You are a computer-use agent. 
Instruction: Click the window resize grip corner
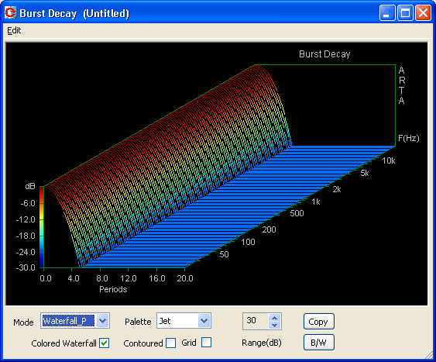pyautogui.click(x=429, y=355)
